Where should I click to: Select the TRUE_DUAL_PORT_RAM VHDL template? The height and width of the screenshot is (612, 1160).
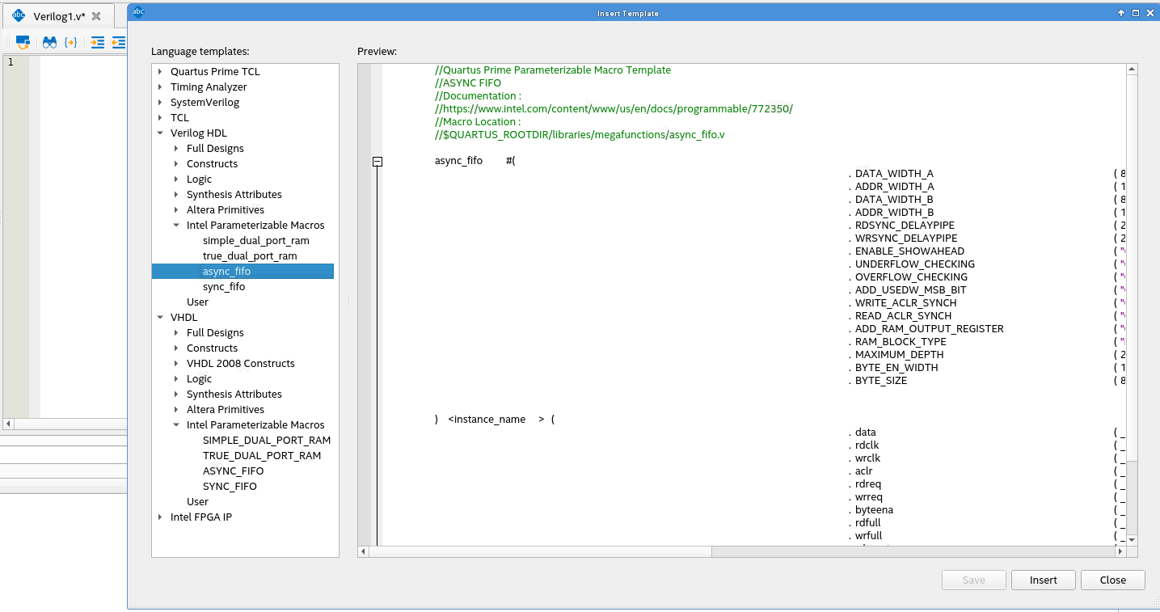[261, 456]
